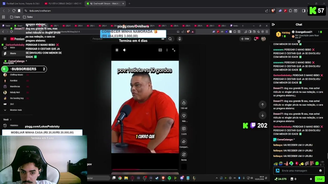The image size is (328, 184).
Task: Open the hammer badge icon in chat input
Action: coord(278,171)
